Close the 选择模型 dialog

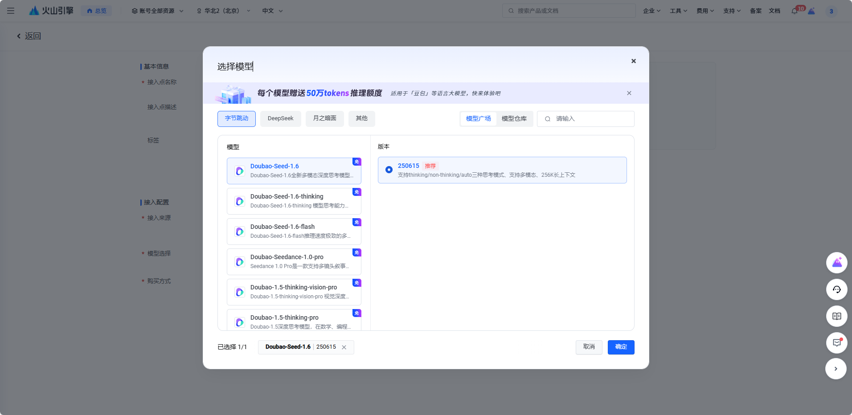633,61
